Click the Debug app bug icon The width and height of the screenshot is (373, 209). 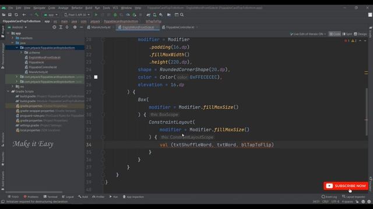tap(115, 15)
